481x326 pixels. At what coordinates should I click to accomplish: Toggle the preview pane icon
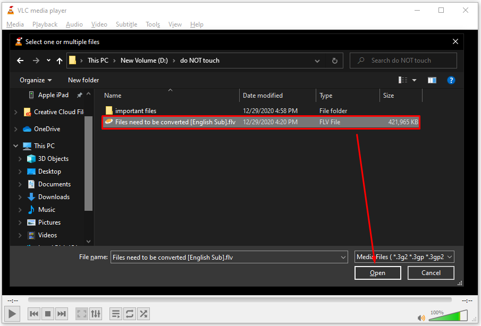432,80
